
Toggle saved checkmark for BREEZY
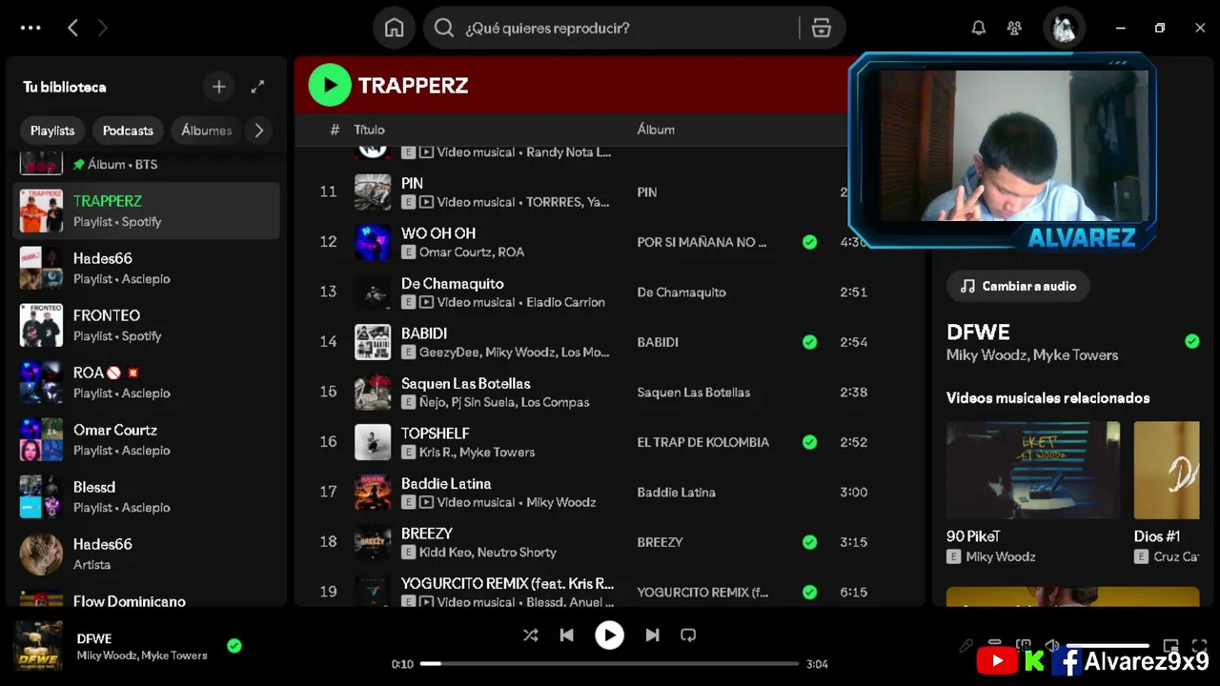(x=809, y=542)
